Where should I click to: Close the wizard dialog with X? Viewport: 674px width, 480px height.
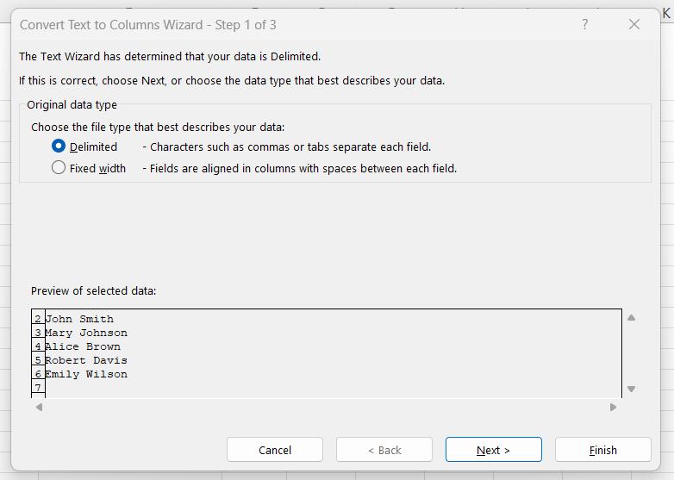point(634,25)
